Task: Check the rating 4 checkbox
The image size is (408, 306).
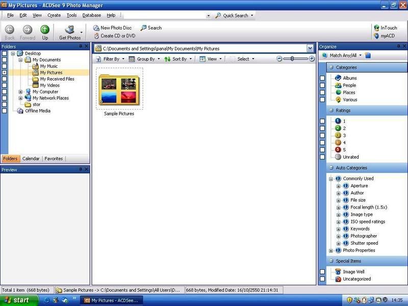Action: [x=322, y=143]
